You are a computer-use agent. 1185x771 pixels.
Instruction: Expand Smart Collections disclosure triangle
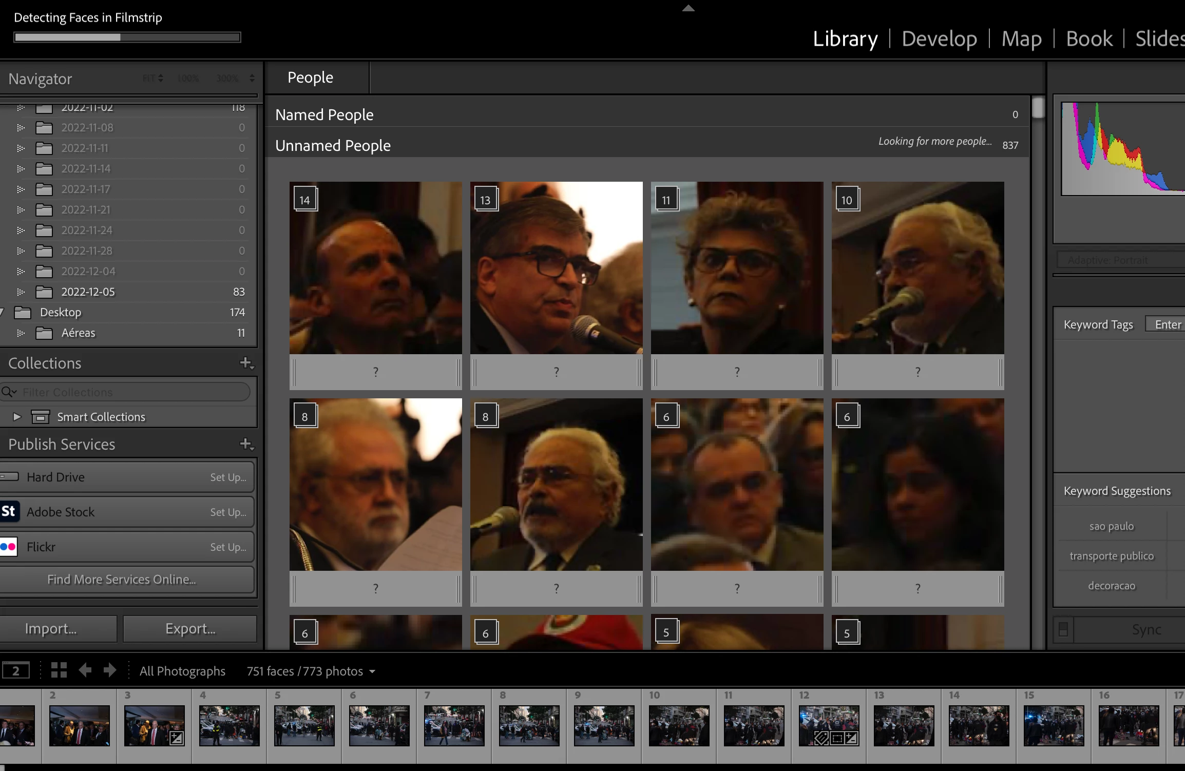tap(17, 417)
